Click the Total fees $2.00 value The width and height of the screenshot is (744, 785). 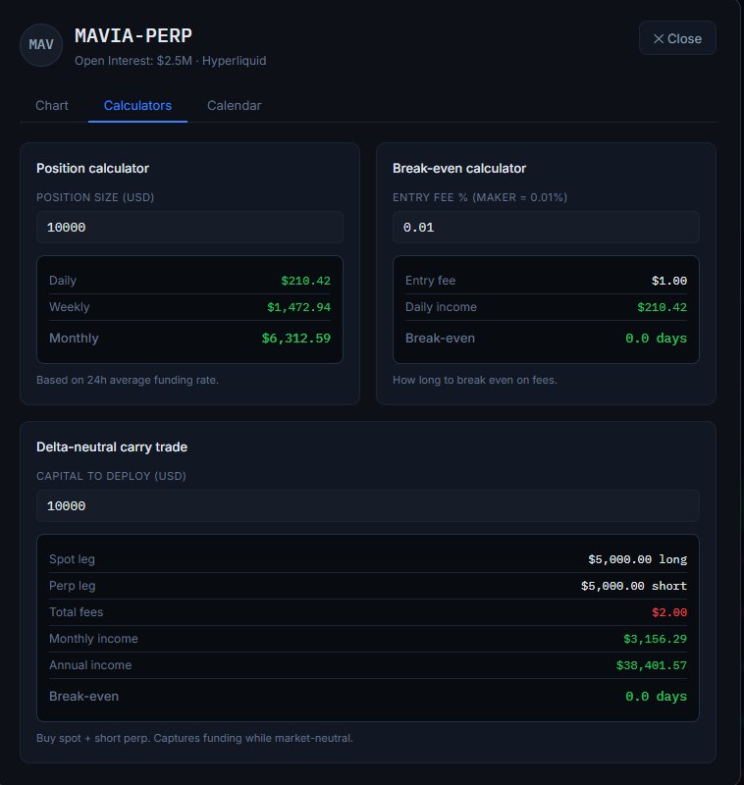[669, 612]
